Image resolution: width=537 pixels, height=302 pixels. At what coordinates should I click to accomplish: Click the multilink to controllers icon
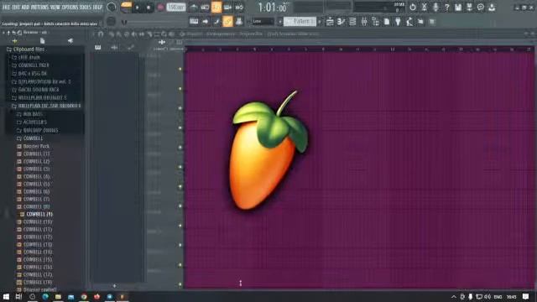pyautogui.click(x=239, y=22)
